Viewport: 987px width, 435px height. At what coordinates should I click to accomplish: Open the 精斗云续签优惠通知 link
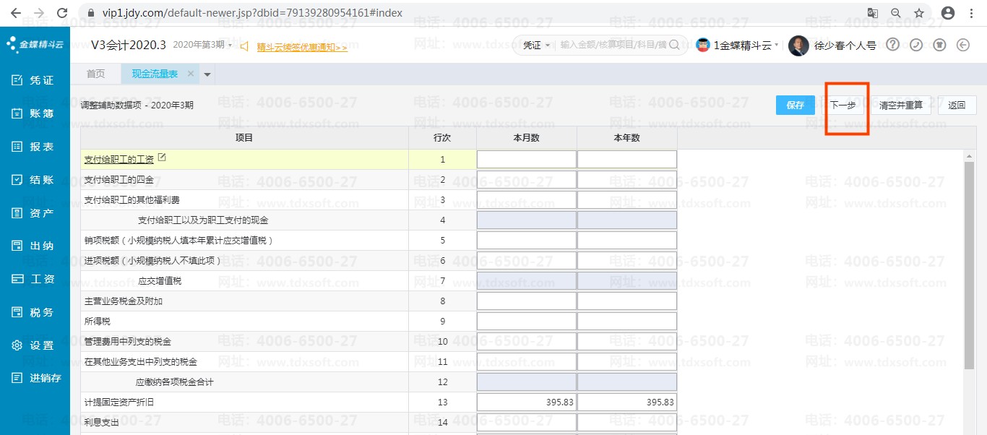302,47
